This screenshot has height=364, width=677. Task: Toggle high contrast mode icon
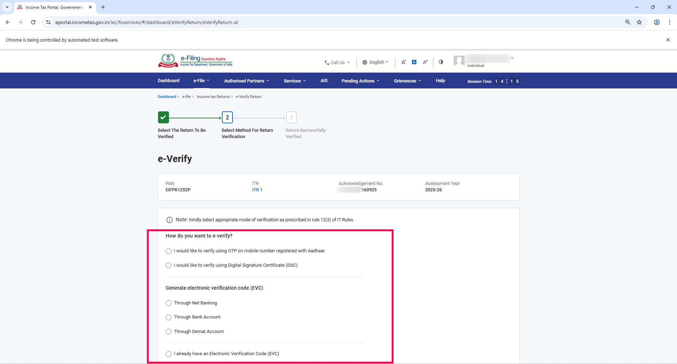(441, 62)
